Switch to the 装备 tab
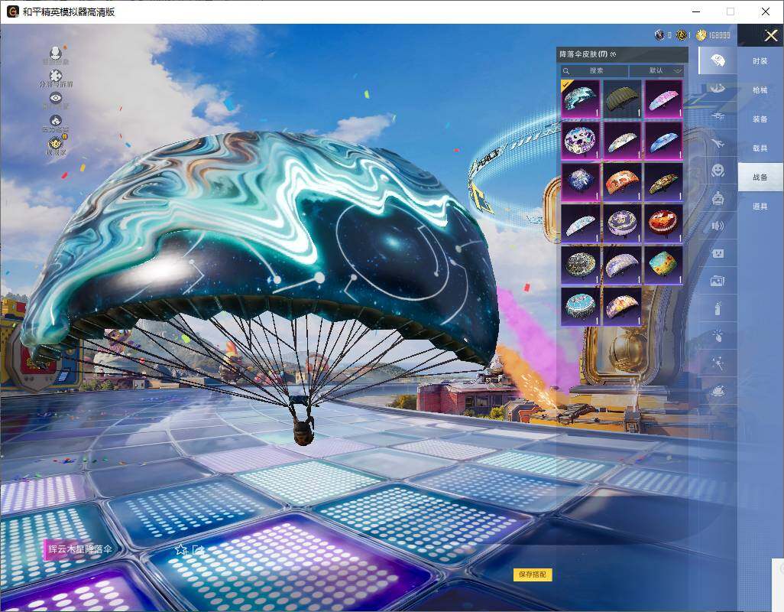 [x=760, y=119]
